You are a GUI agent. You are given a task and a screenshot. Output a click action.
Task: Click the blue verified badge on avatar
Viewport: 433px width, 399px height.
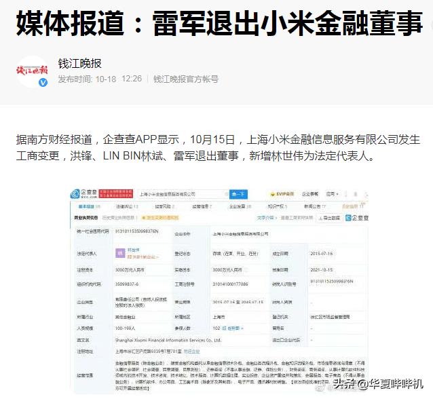point(43,82)
